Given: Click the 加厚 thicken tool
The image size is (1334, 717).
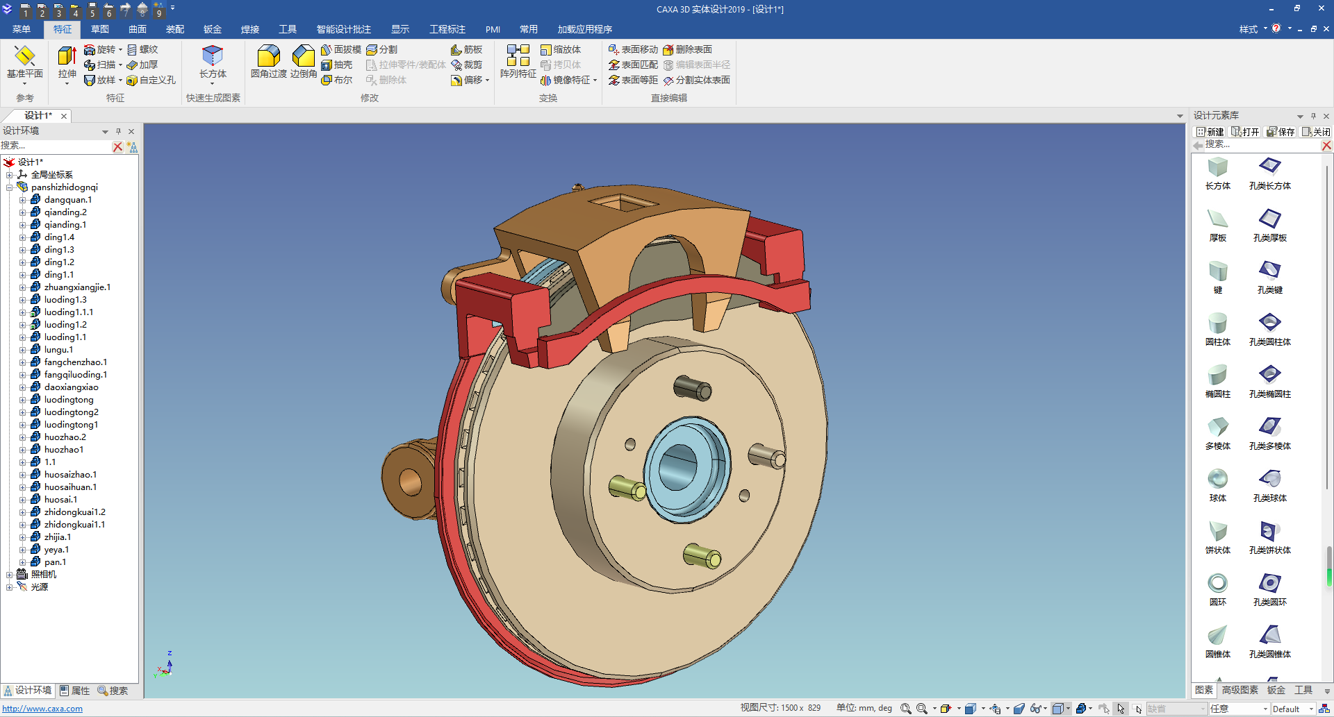Looking at the screenshot, I should [x=142, y=65].
